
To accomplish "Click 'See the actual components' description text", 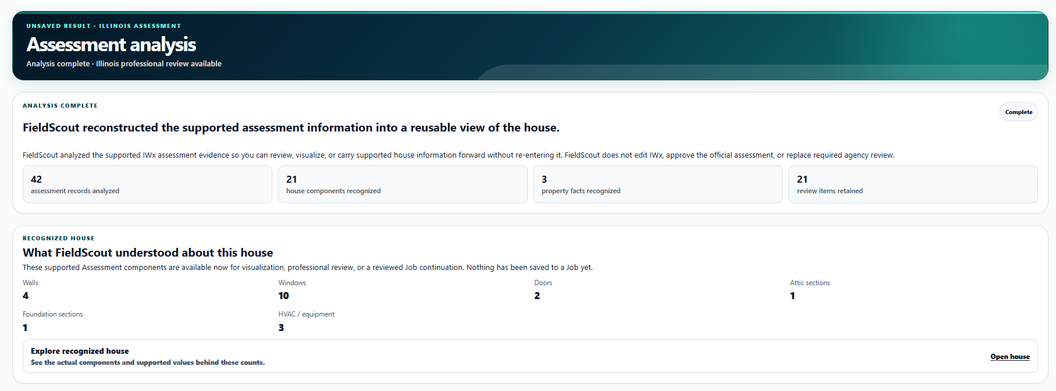I will click(148, 362).
